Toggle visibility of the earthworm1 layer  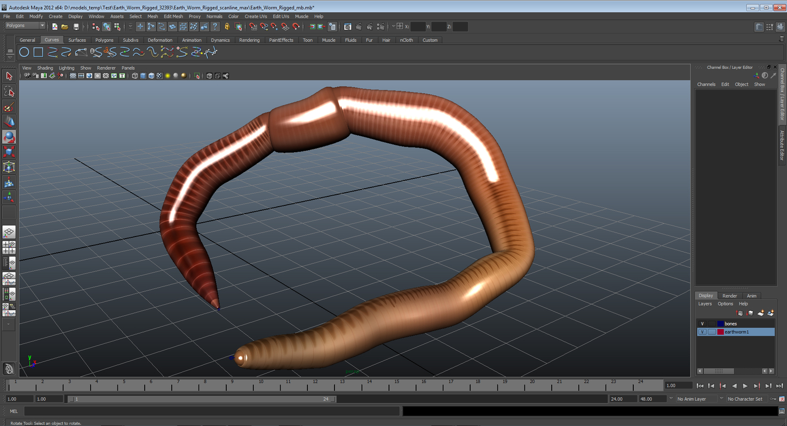(x=702, y=331)
